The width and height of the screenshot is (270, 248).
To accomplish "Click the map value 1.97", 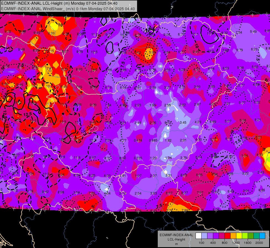I will click(x=138, y=176).
